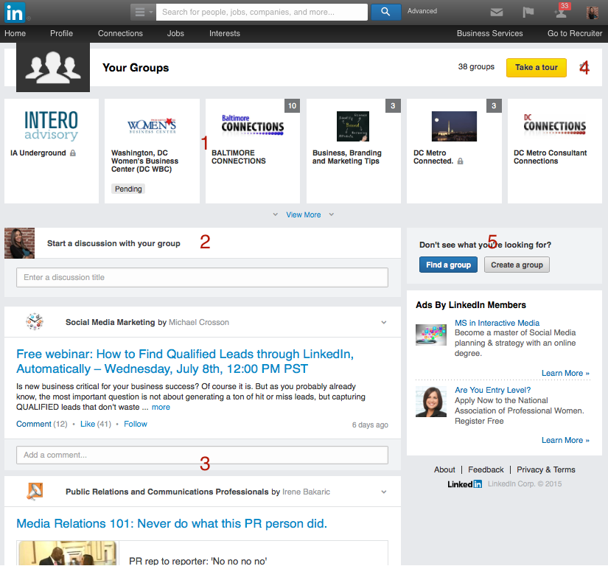Click Follow on the webinar post
Image resolution: width=608 pixels, height=566 pixels.
click(136, 424)
